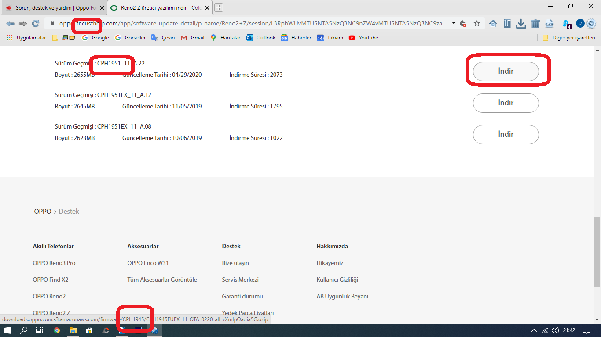Open the OPPO Reno3 Pro footer link
Image resolution: width=601 pixels, height=337 pixels.
click(x=54, y=263)
